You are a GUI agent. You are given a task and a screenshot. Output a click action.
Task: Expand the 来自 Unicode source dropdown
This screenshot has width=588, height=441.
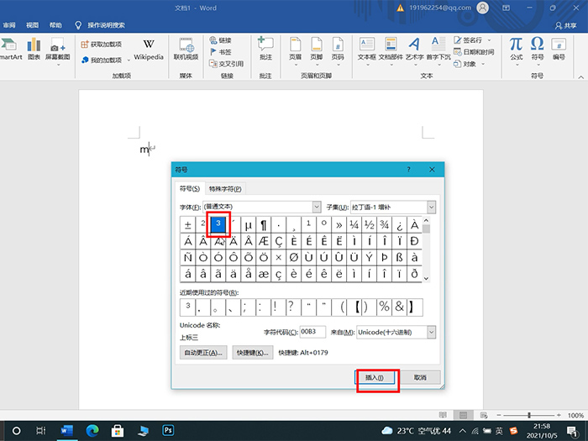(431, 333)
